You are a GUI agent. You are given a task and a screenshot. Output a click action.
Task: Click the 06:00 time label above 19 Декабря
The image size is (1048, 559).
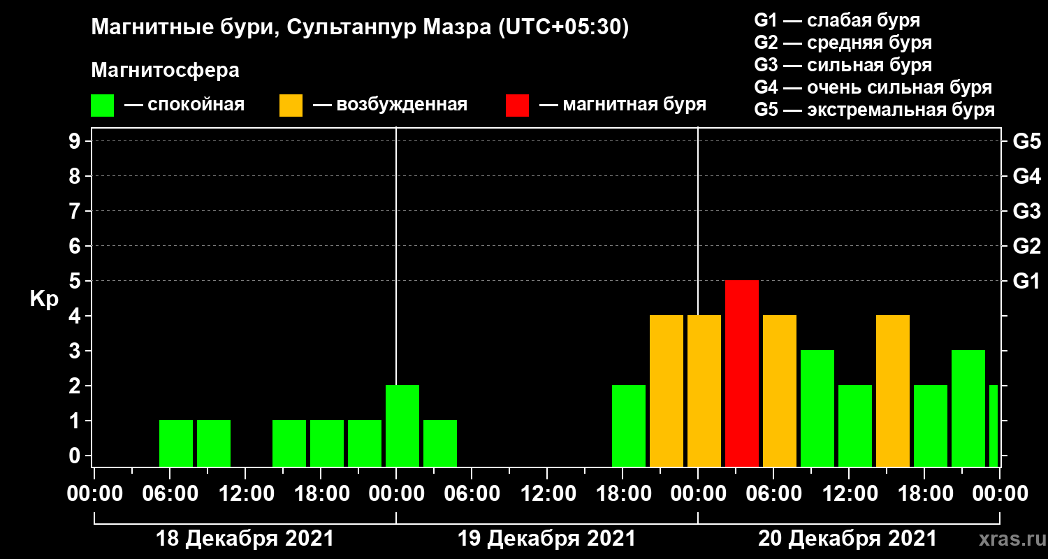(x=472, y=494)
